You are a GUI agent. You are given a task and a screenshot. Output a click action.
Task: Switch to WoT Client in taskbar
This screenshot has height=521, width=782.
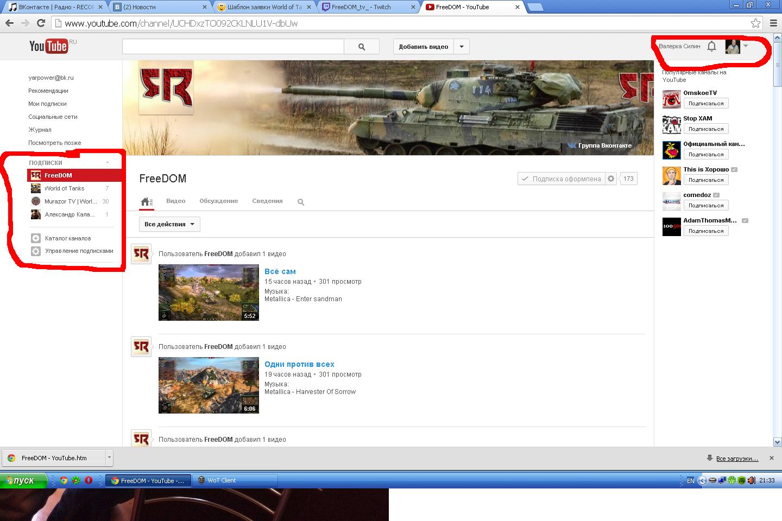[x=235, y=480]
